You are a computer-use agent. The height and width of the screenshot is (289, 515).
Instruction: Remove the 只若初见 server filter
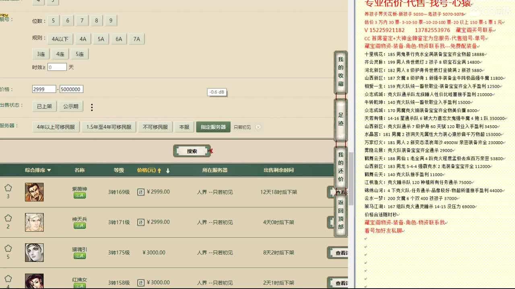(258, 127)
